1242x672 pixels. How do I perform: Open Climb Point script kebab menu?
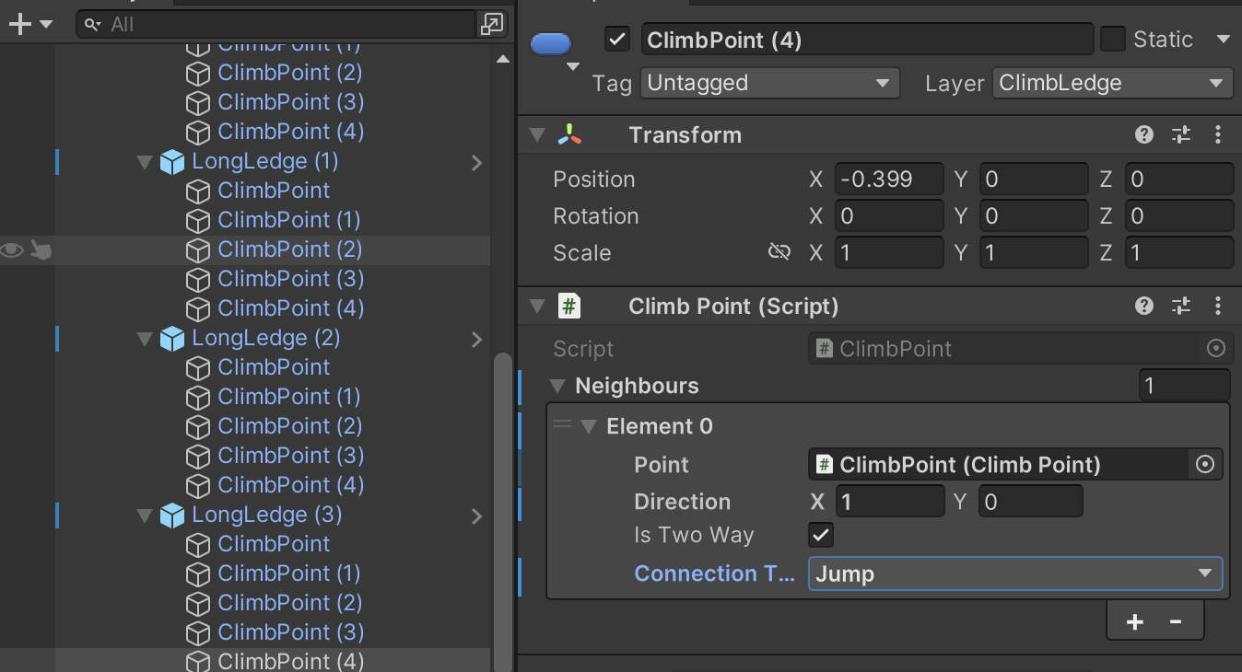(x=1218, y=307)
